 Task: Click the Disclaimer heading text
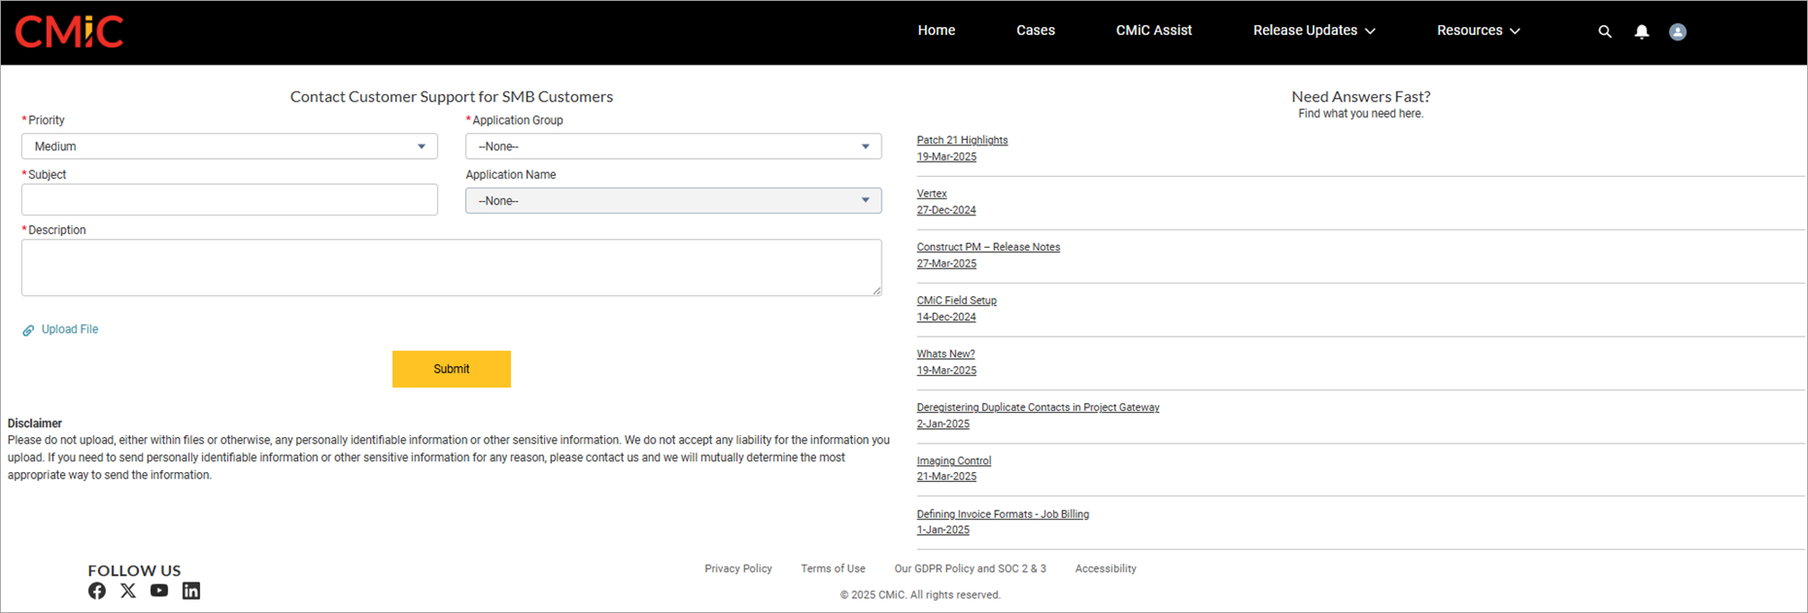(35, 424)
